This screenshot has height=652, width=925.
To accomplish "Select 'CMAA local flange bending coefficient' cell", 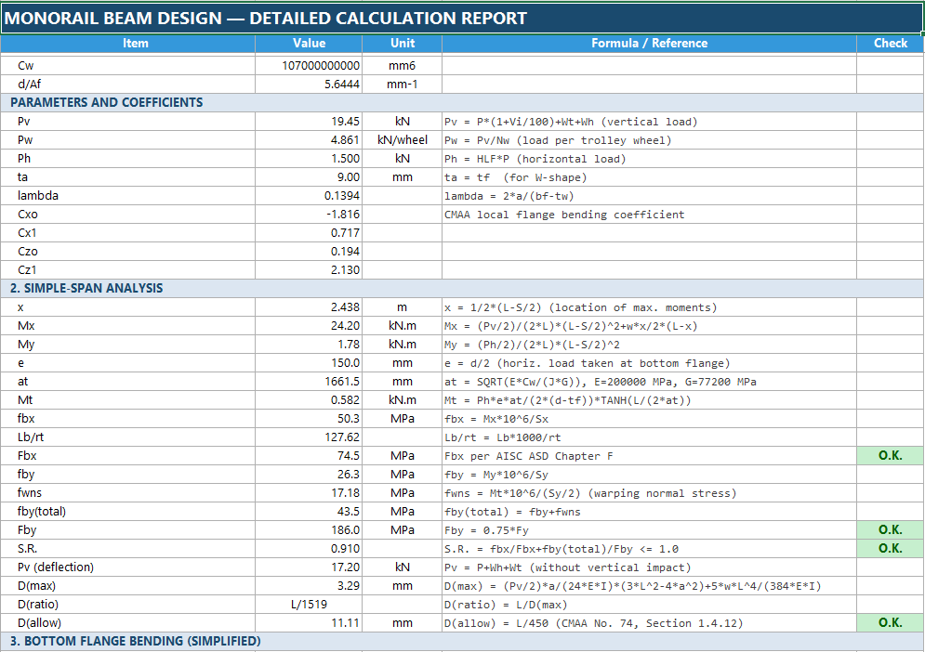I will pyautogui.click(x=649, y=215).
